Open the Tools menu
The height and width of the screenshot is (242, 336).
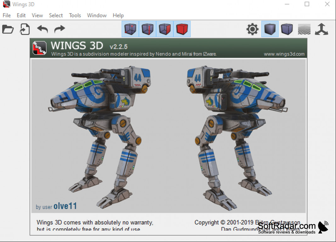coord(75,15)
